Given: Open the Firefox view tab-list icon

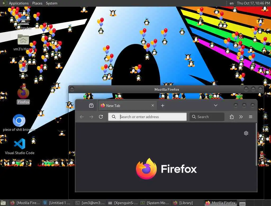Looking at the screenshot, I should (91, 105).
